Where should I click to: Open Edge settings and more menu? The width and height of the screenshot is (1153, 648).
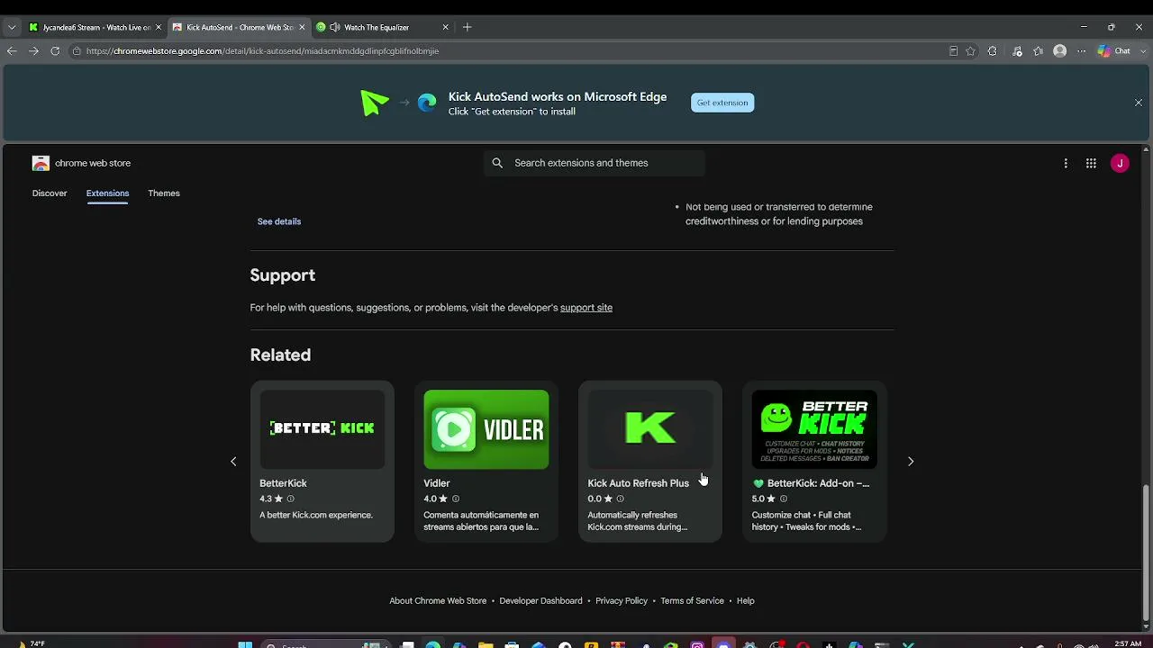click(1082, 51)
